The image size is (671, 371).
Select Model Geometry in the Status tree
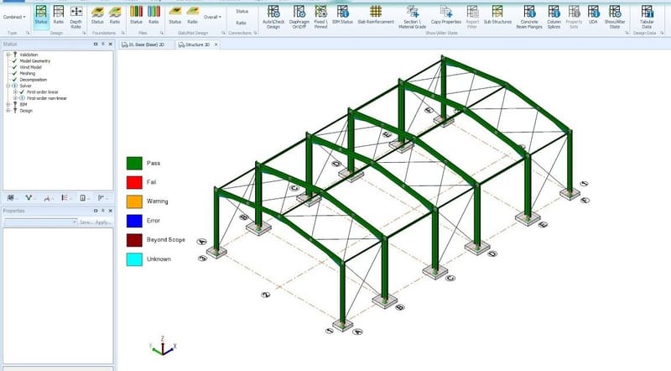35,61
